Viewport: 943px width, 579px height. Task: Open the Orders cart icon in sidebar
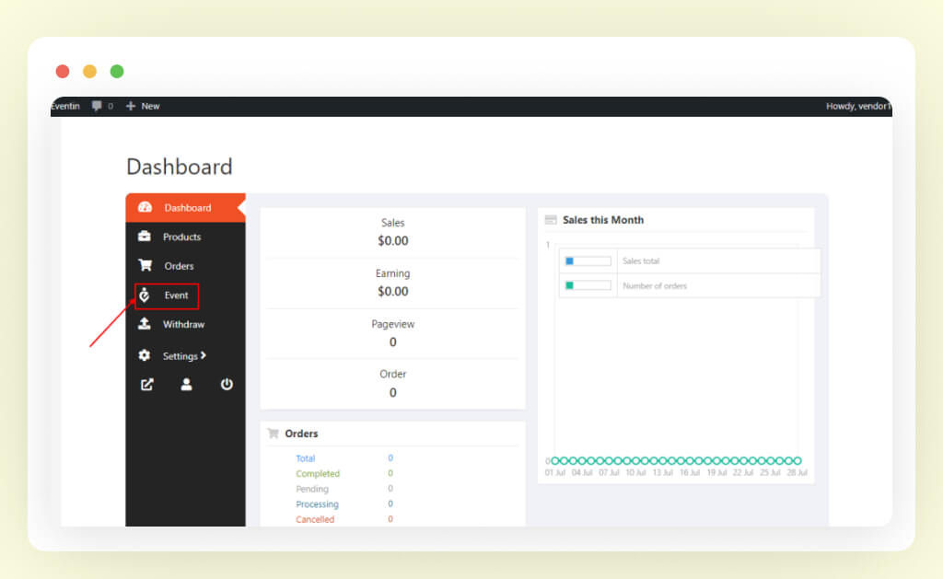(x=145, y=265)
